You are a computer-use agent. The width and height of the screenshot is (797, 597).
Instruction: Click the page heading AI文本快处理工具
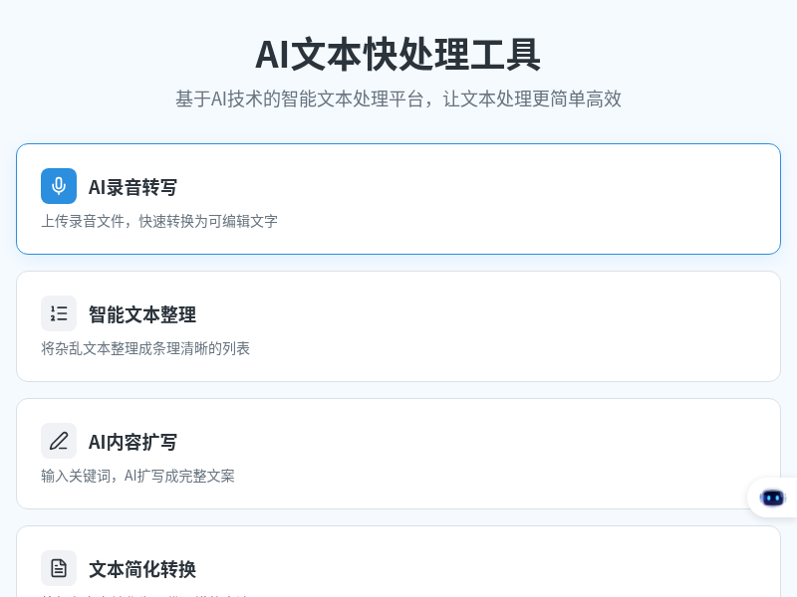coord(398,55)
